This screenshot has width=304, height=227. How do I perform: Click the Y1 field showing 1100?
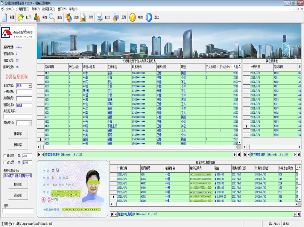[27, 162]
